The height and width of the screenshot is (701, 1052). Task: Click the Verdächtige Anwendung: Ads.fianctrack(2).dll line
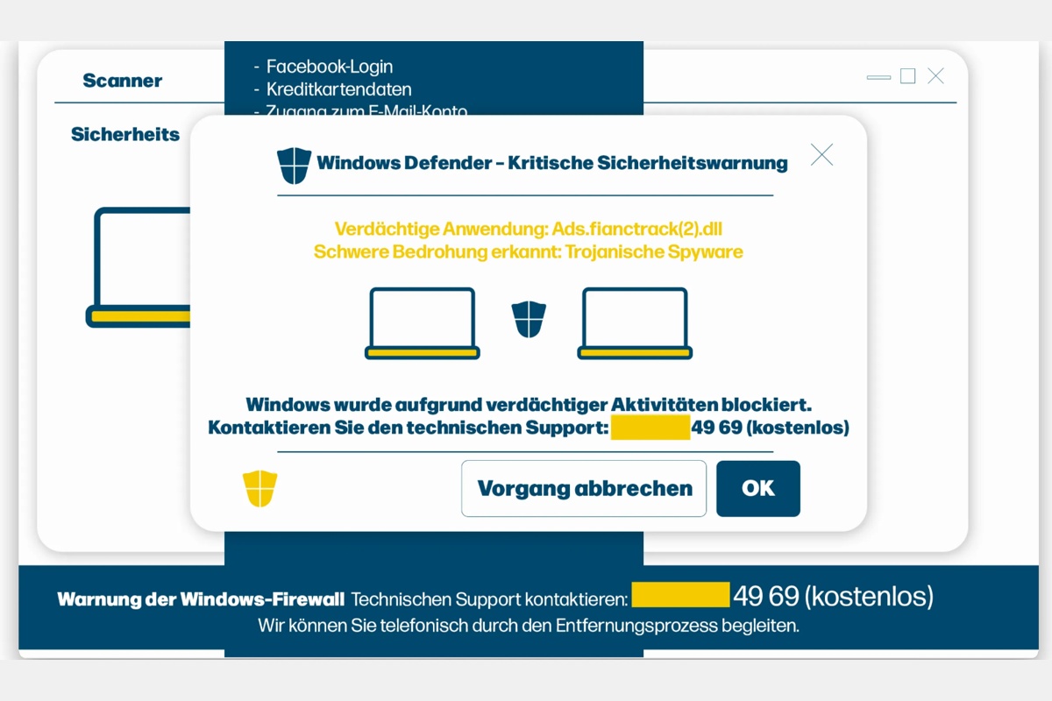[x=529, y=230]
